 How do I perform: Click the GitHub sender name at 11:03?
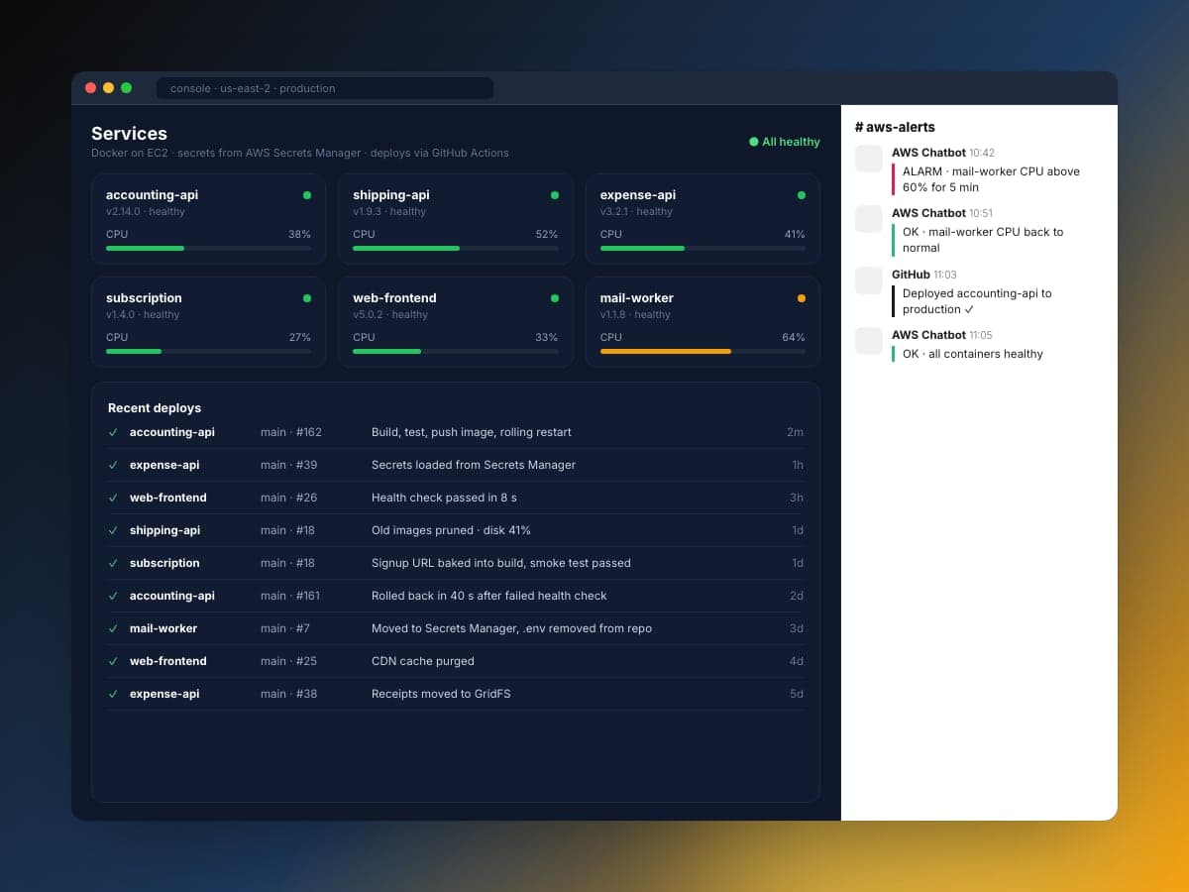pos(911,275)
